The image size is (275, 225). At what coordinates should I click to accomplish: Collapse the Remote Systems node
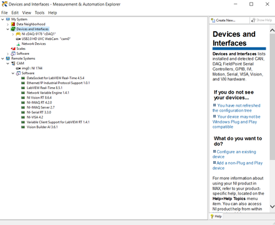tap(2, 59)
